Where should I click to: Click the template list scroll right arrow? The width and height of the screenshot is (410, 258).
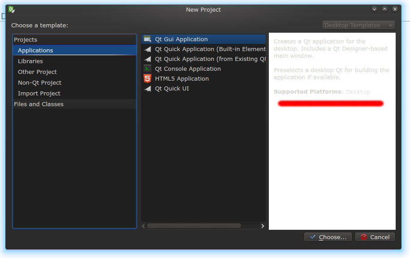tap(263, 226)
